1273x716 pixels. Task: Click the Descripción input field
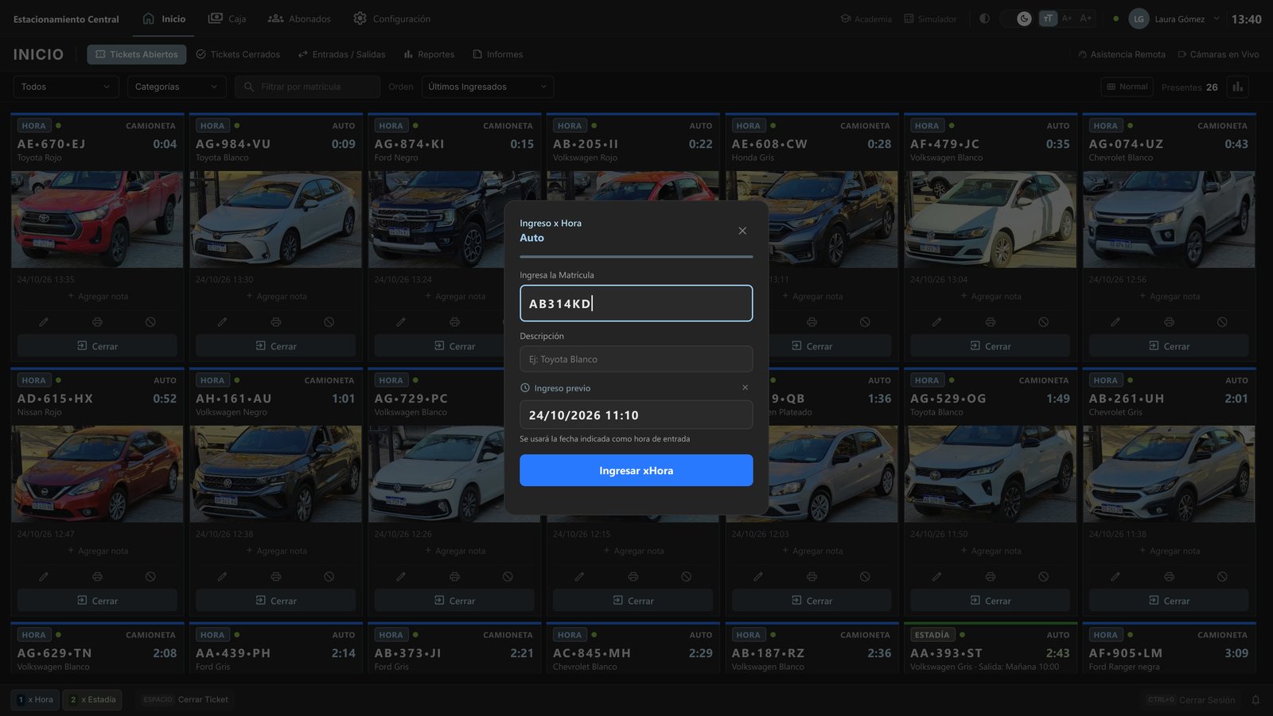point(636,359)
